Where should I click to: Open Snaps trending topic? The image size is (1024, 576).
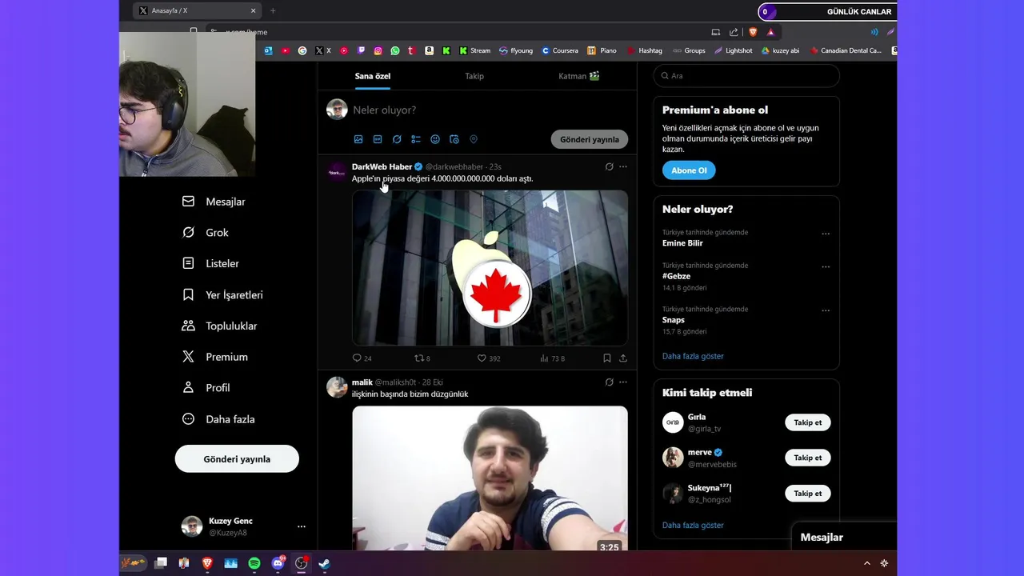[674, 320]
